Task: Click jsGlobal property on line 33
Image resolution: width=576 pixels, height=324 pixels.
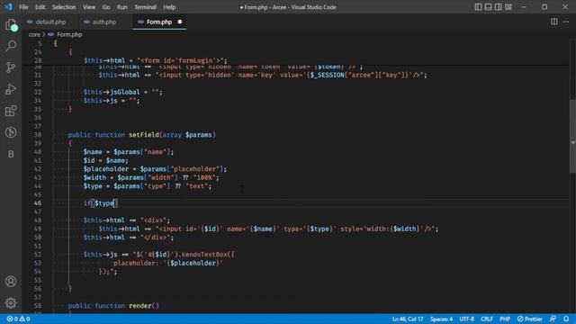Action: click(124, 92)
